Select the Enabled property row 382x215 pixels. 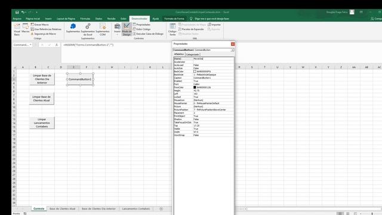point(204,81)
